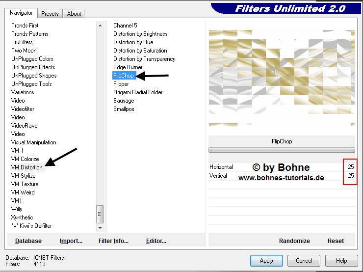Open the Database menu
This screenshot has height=272, width=363.
tap(28, 241)
